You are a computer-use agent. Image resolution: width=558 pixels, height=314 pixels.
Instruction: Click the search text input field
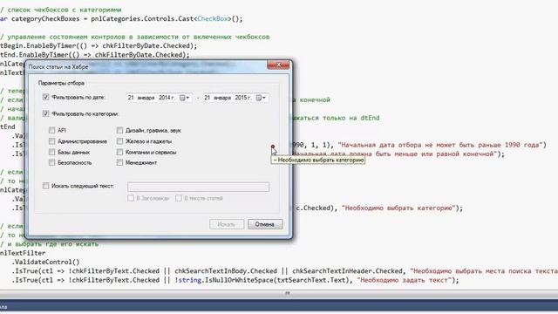point(198,187)
